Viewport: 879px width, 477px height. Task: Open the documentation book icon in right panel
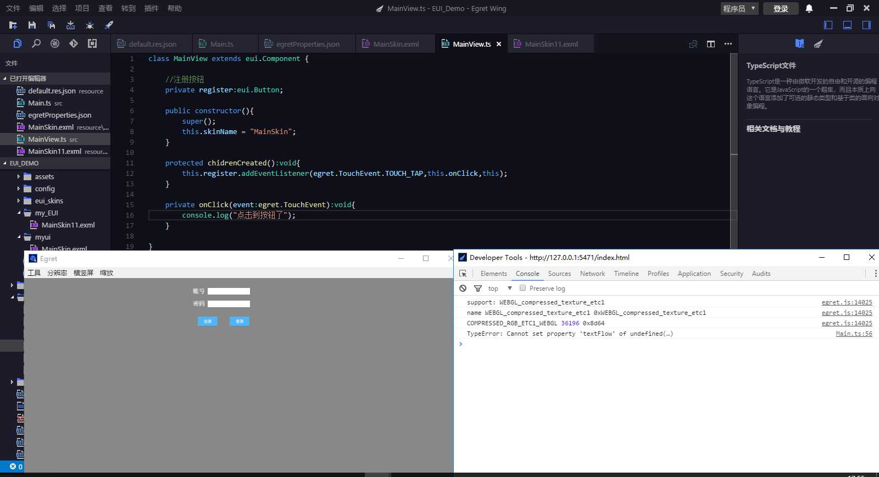point(800,43)
